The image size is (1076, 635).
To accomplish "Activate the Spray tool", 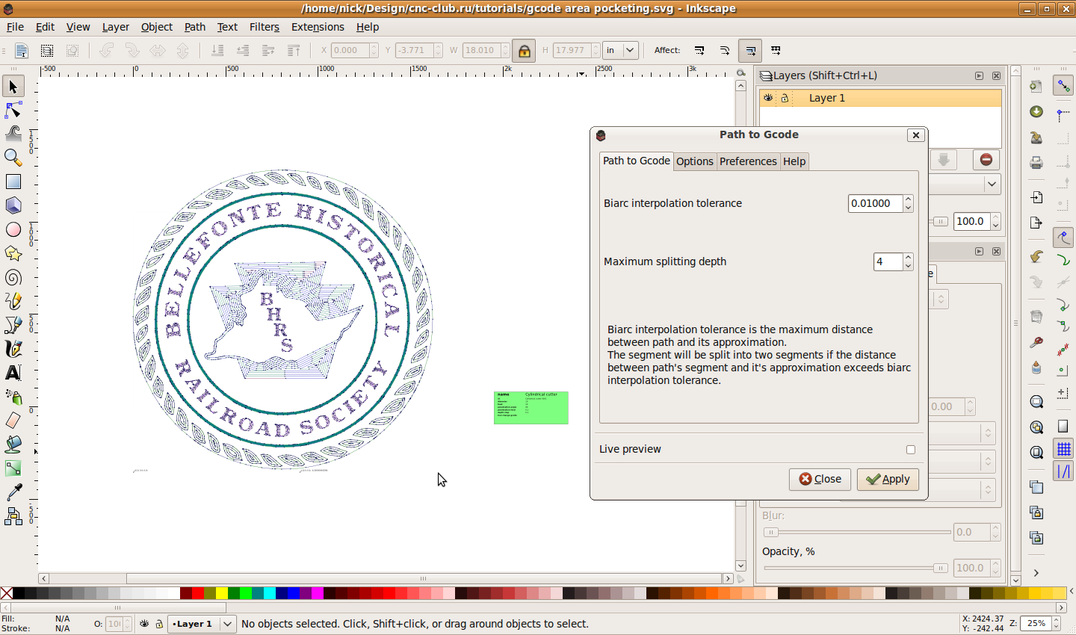I will [x=13, y=397].
